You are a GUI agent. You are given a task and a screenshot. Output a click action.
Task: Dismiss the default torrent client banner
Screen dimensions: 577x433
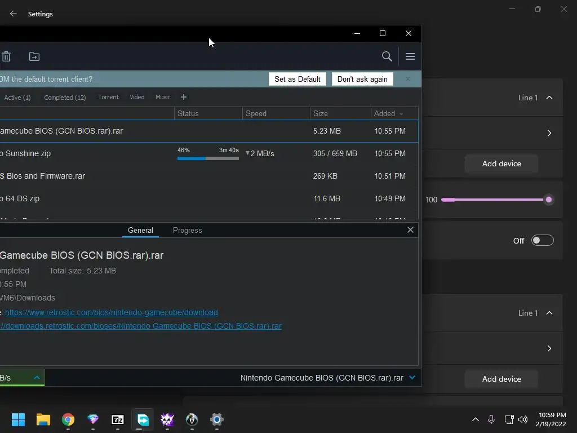[408, 79]
